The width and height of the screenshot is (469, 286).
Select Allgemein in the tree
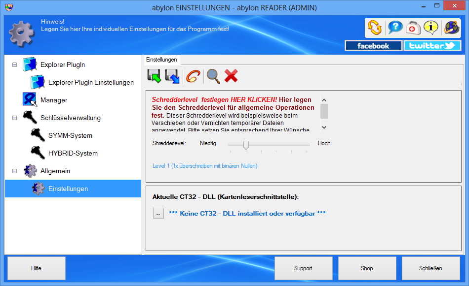(55, 171)
